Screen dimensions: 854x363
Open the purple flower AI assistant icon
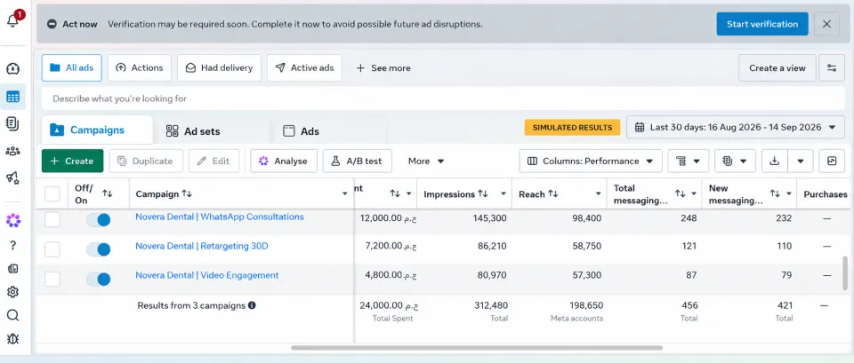13,220
